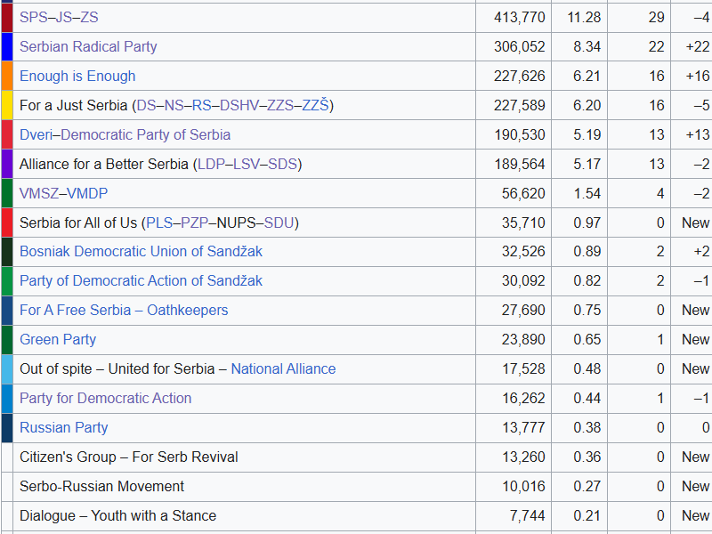Select the Serbo-Russian Movement row text
The width and height of the screenshot is (712, 534).
pos(101,486)
